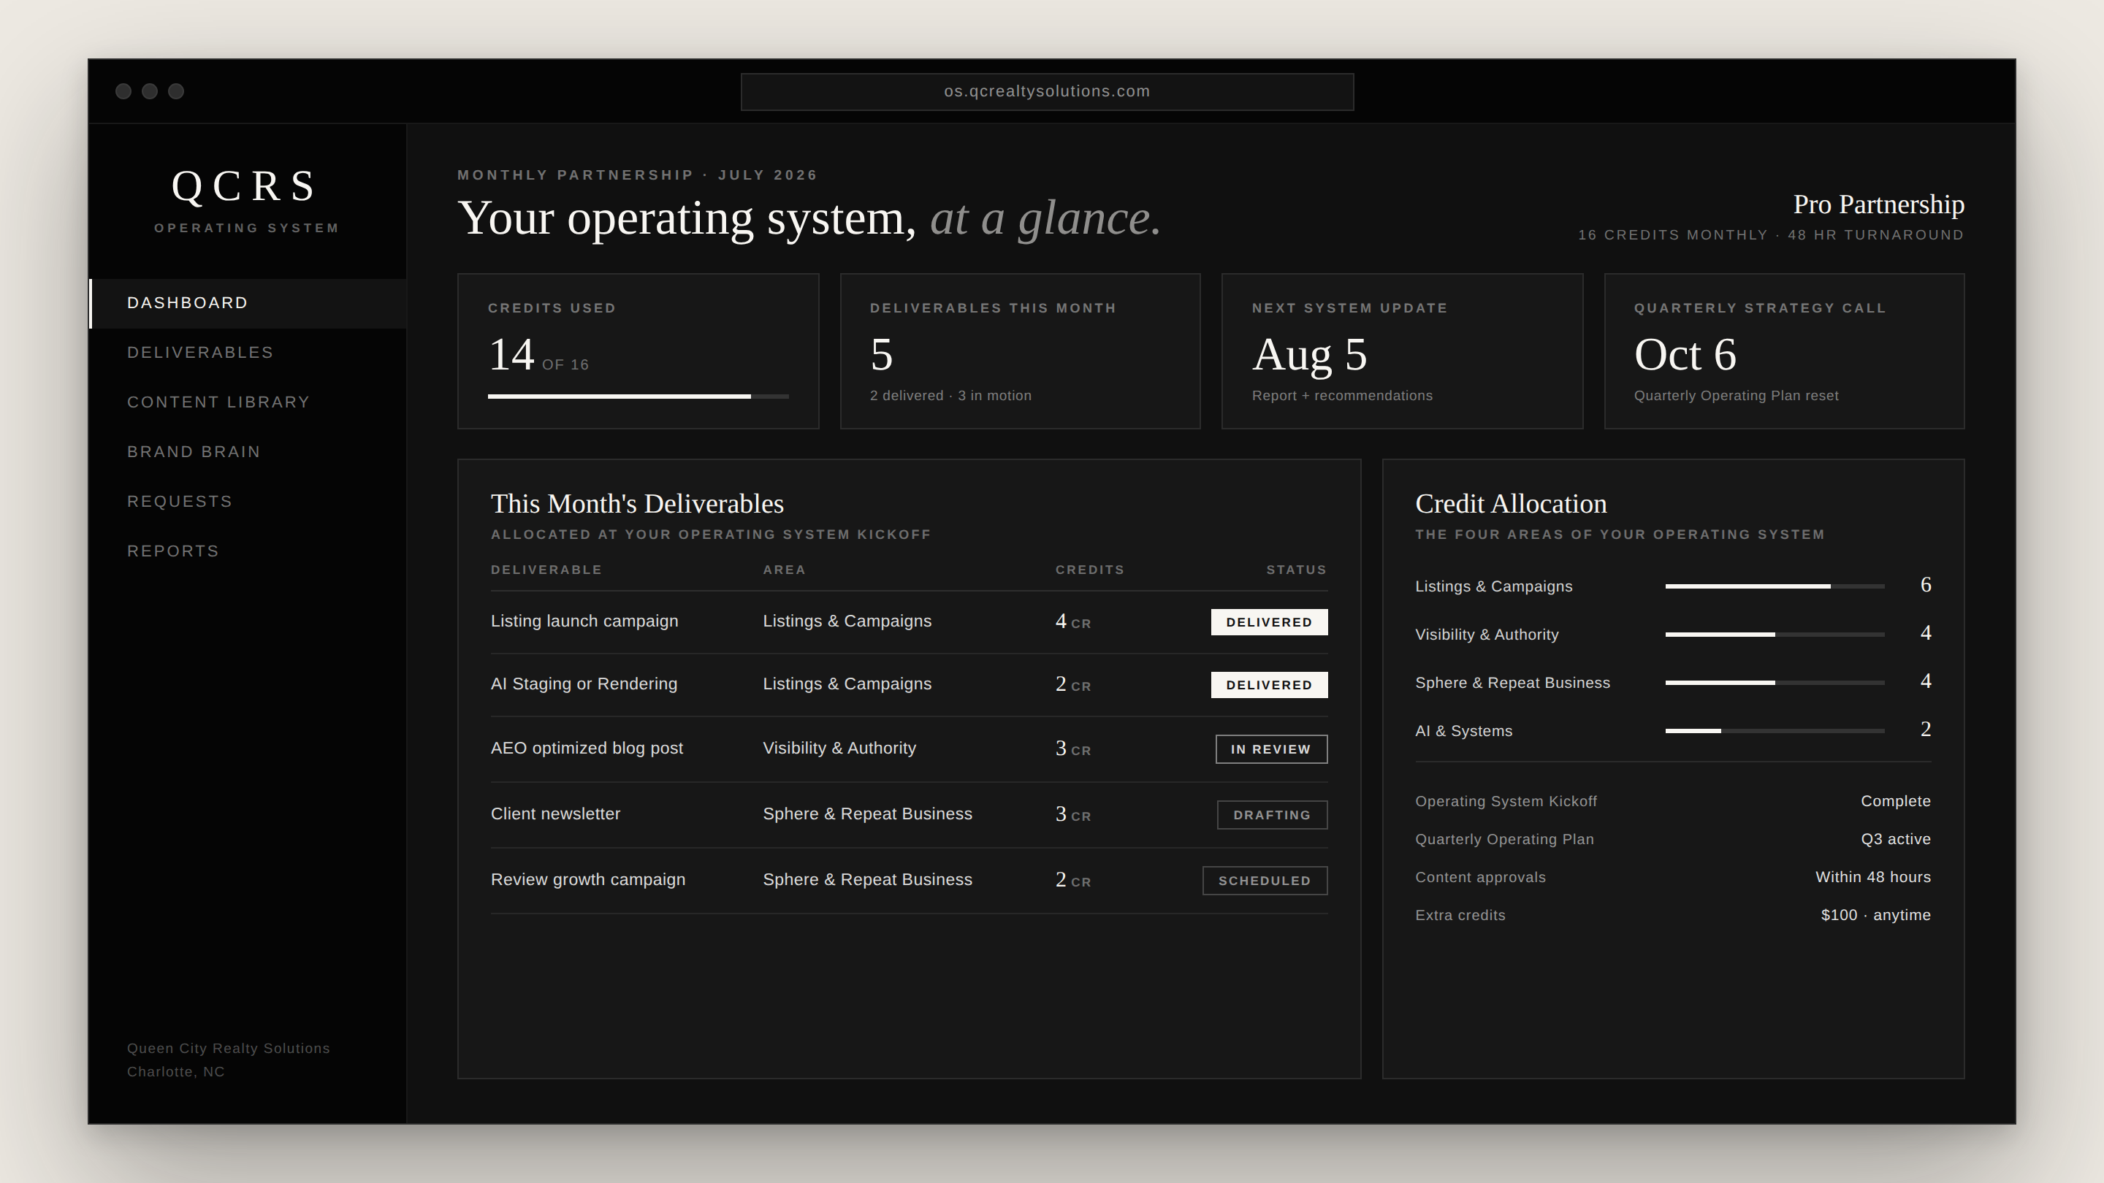
Task: Select 'AI Staging or Rendering' deliverable
Action: [583, 684]
